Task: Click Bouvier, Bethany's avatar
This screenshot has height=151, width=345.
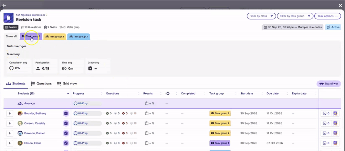Action: 20,114
